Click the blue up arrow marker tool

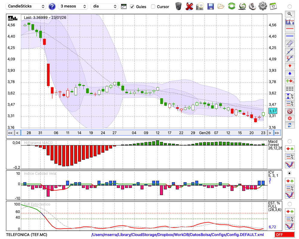point(289,73)
